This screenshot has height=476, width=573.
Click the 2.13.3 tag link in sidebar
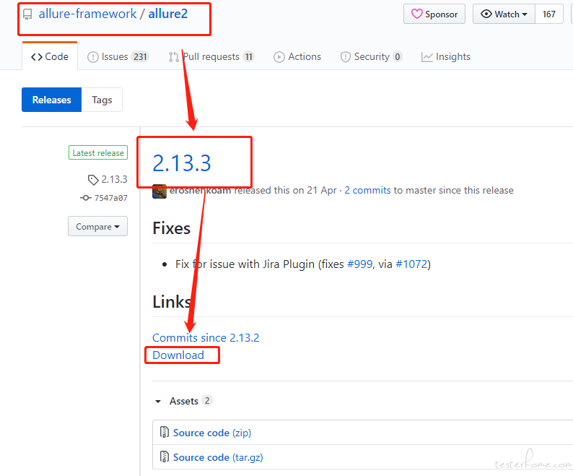pos(114,179)
